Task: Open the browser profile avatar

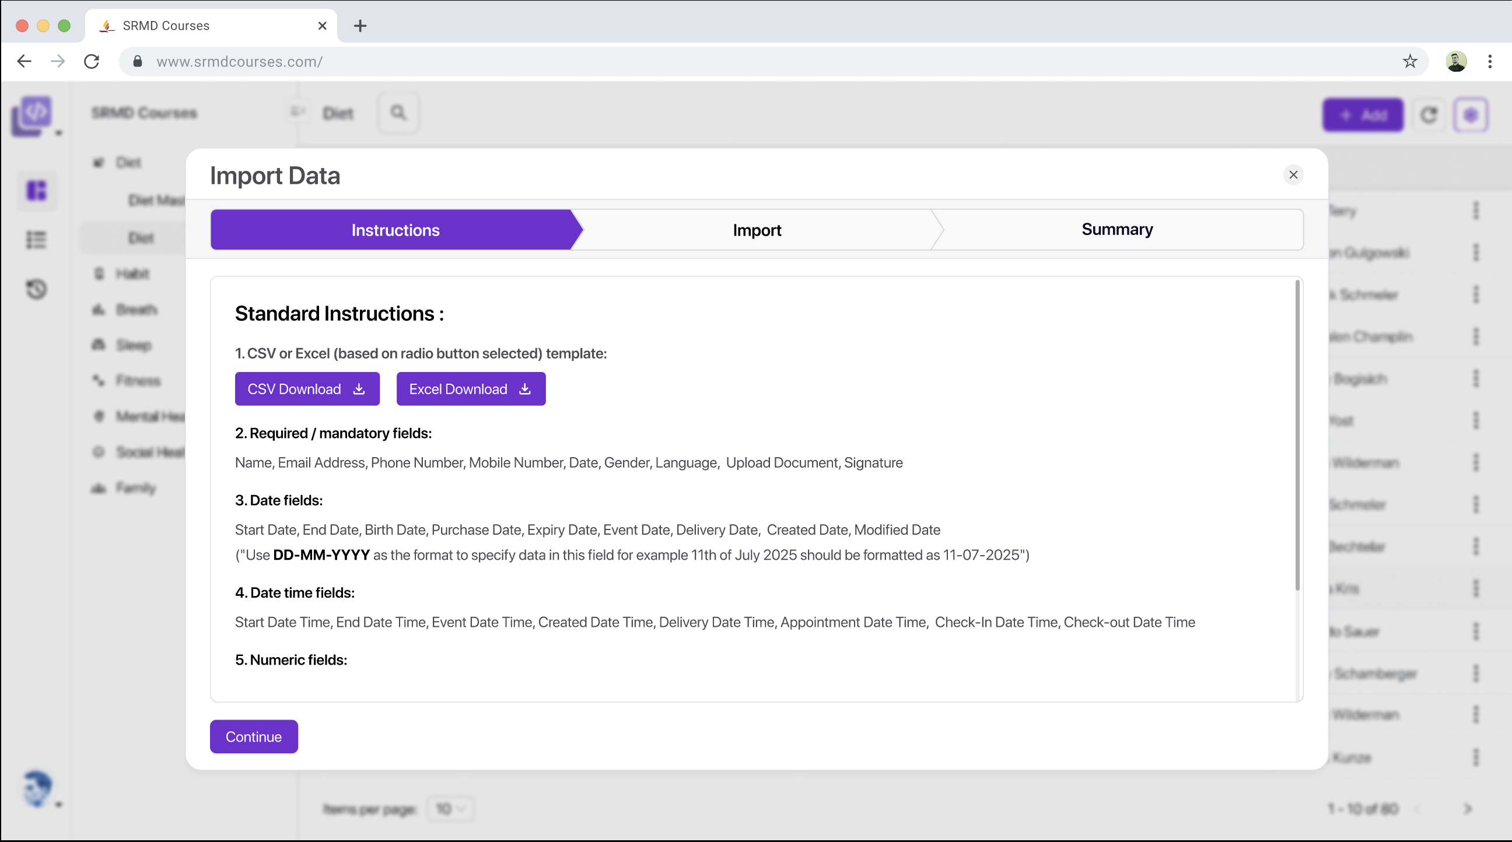Action: pos(1455,62)
